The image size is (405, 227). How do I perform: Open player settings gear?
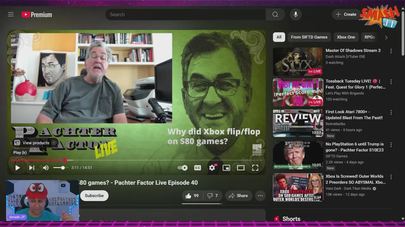212,168
